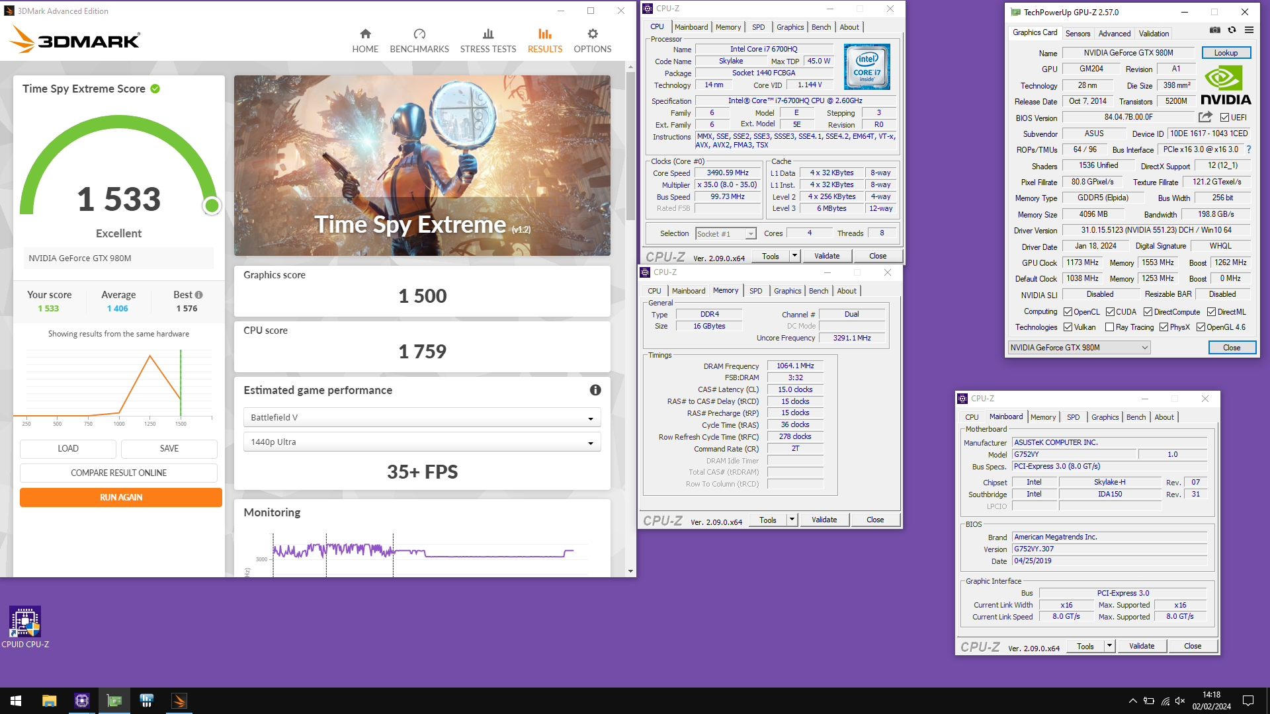Open estimated game performance info icon
This screenshot has width=1270, height=714.
(595, 390)
